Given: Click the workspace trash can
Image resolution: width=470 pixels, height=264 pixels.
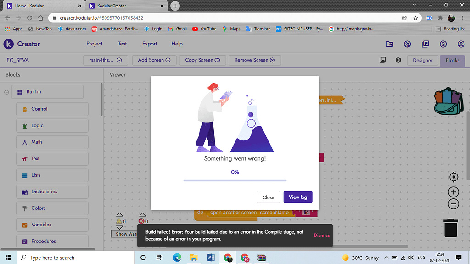Looking at the screenshot, I should pyautogui.click(x=451, y=228).
